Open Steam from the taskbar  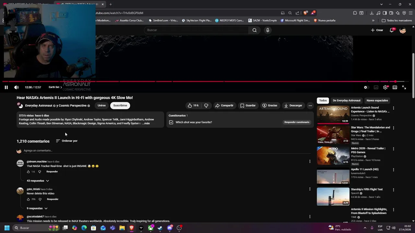pyautogui.click(x=160, y=228)
